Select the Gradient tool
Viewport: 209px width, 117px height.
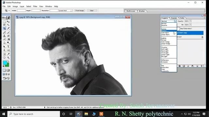pyautogui.click(x=8, y=39)
